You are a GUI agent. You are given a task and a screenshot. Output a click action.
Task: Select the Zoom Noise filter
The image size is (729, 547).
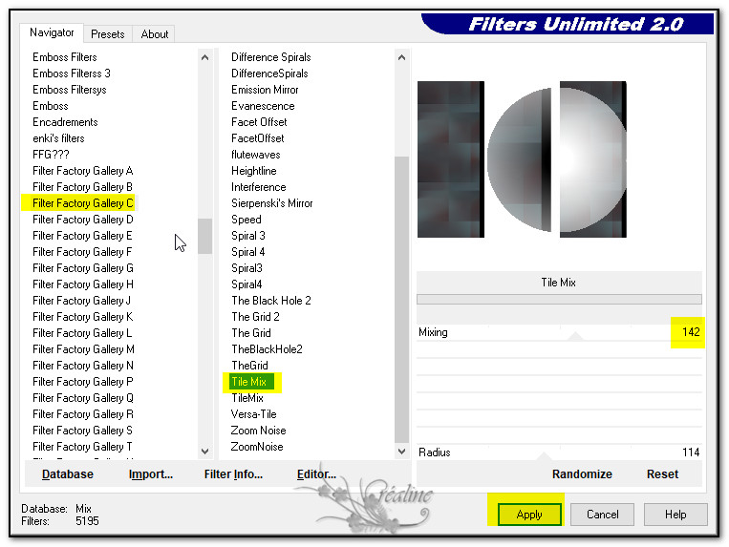click(x=258, y=431)
